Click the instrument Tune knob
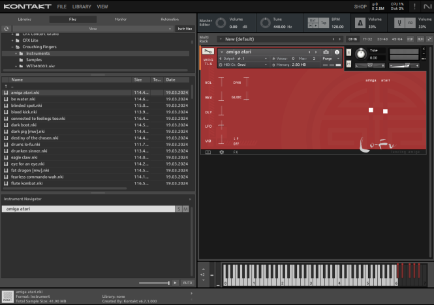This screenshot has height=305, width=434. click(x=361, y=53)
